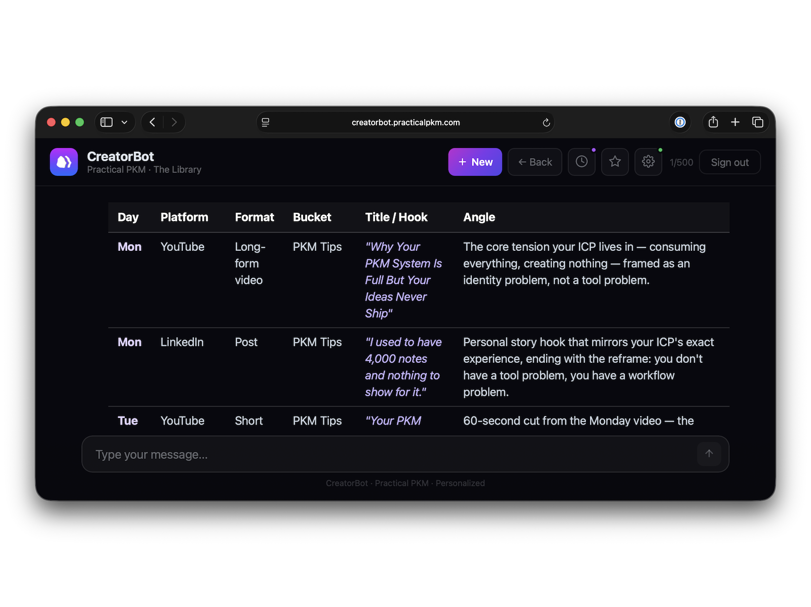Open the Safari share icon
This screenshot has height=607, width=811.
[713, 122]
